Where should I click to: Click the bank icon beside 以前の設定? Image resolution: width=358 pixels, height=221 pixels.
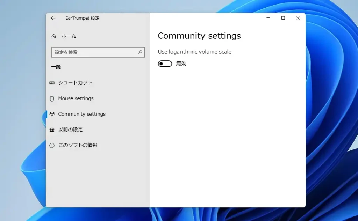coord(52,130)
